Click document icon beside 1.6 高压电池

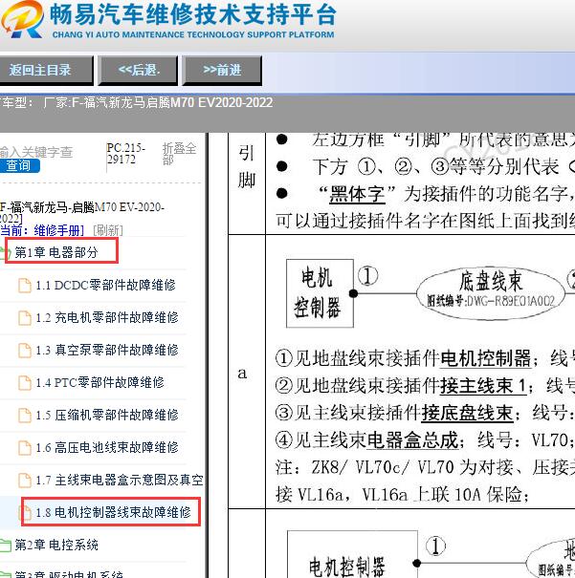click(25, 447)
